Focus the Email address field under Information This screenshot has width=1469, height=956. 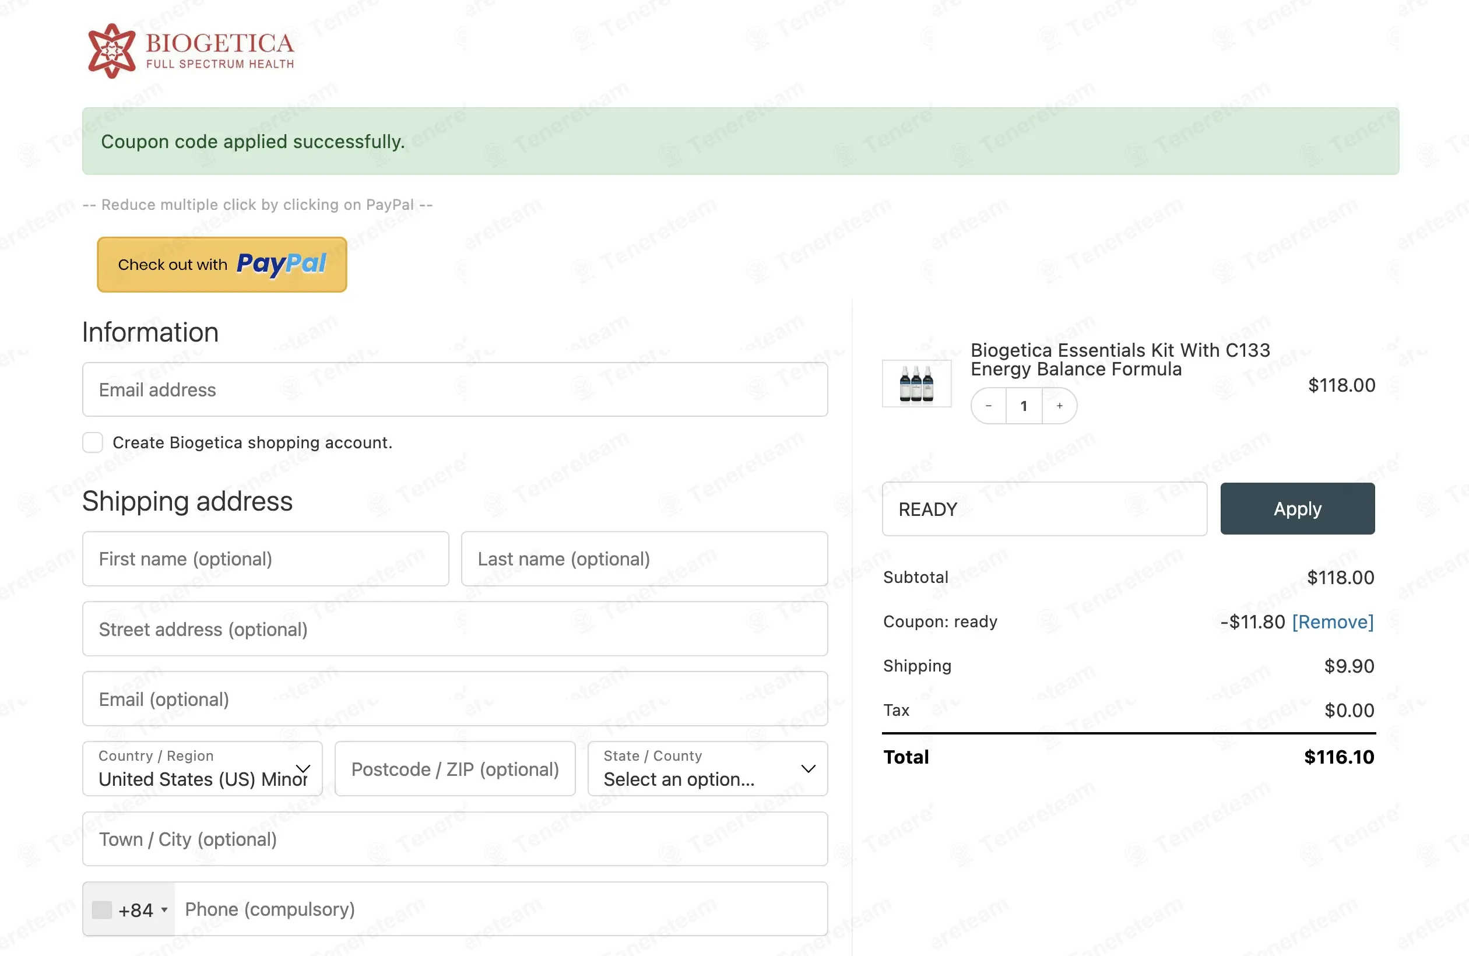coord(455,389)
